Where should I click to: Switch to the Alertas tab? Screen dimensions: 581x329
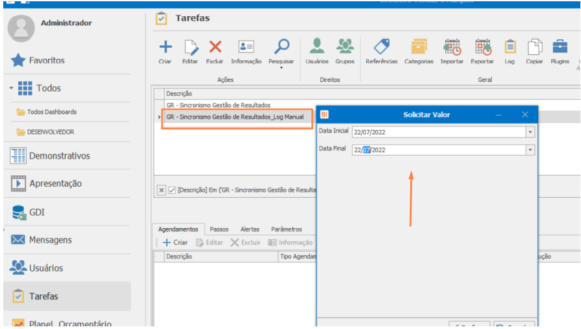tap(250, 229)
